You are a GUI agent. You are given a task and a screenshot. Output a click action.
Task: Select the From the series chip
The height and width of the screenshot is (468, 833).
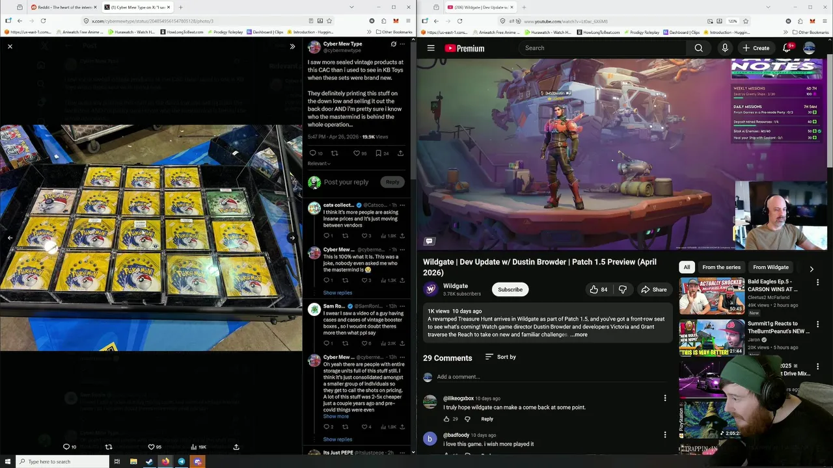[721, 267]
